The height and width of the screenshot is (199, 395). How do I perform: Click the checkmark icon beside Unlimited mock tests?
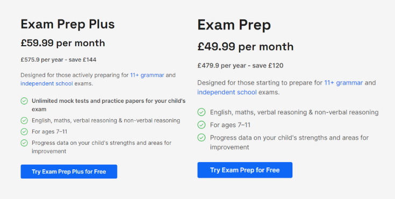click(24, 101)
